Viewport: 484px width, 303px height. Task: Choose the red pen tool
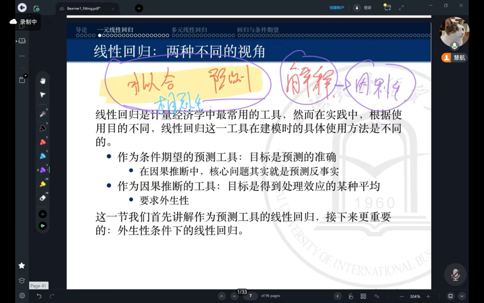(43, 142)
